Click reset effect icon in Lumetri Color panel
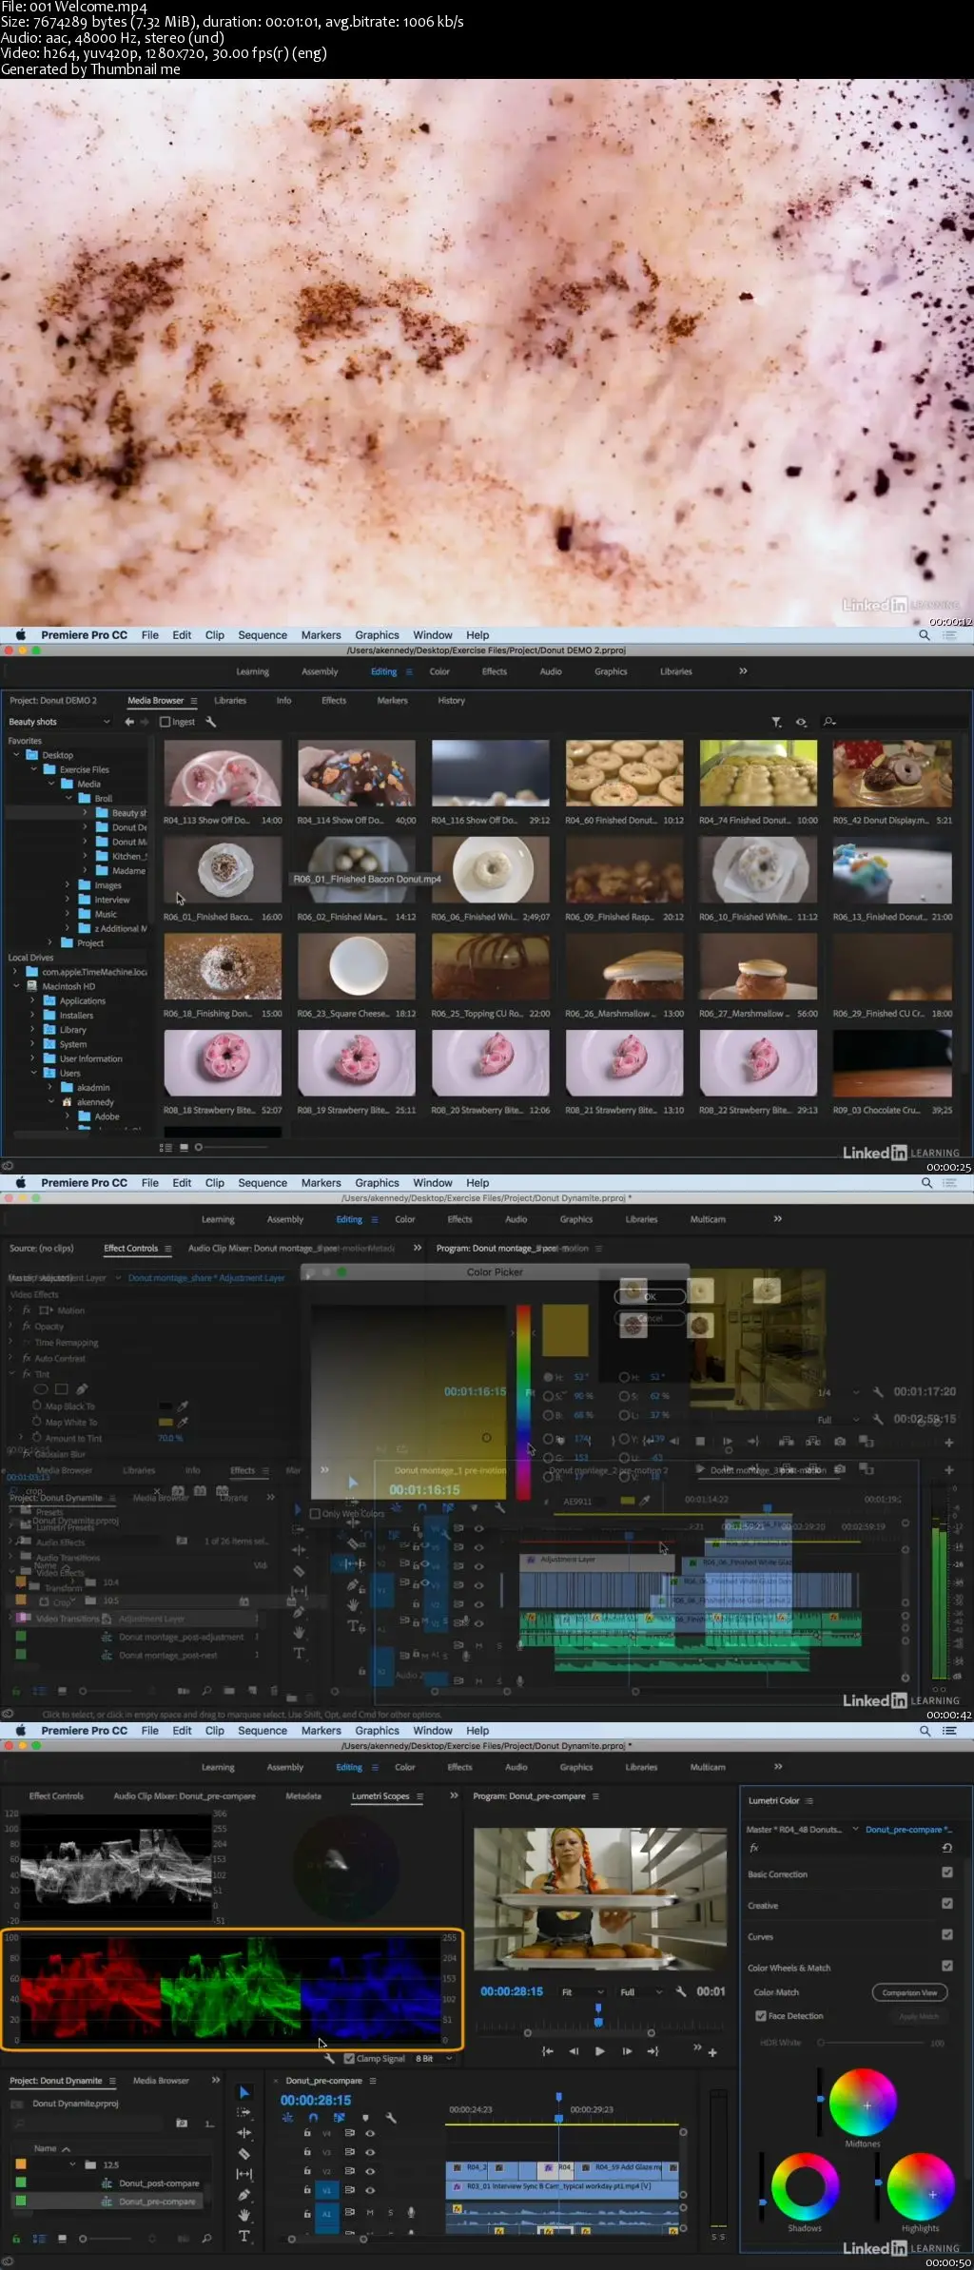 [946, 1848]
